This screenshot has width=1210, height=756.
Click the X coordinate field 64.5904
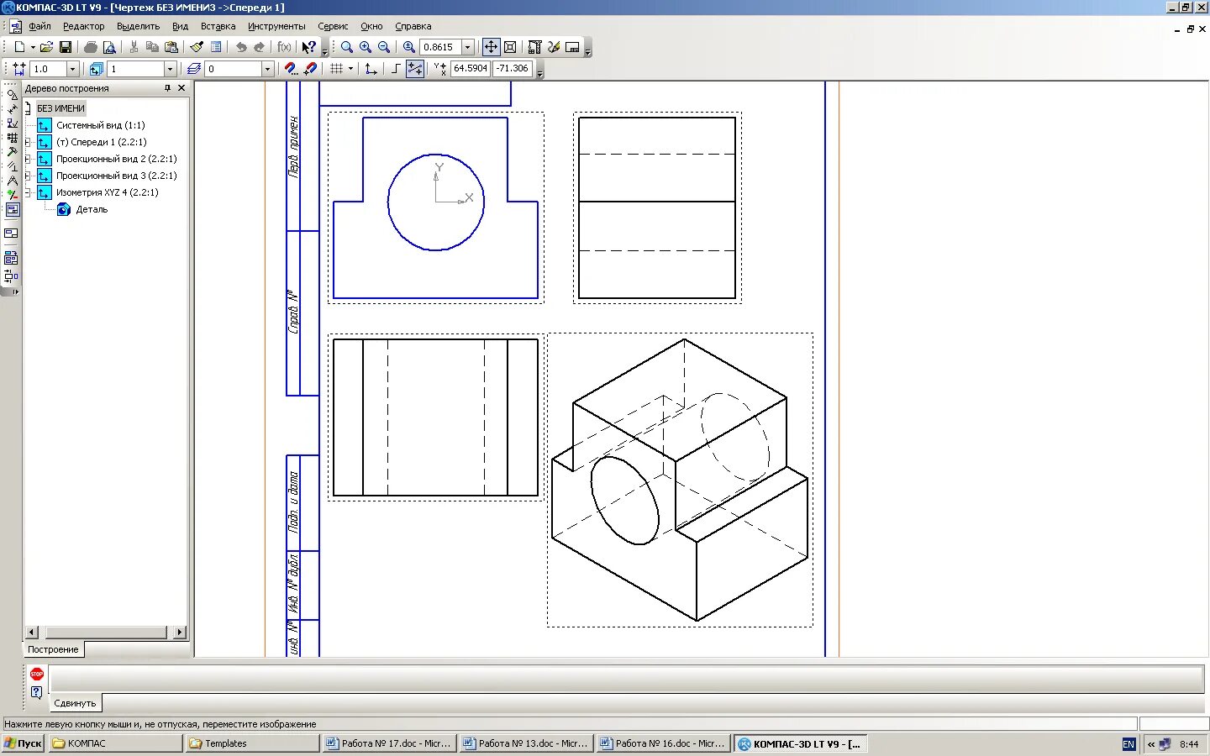pos(471,69)
